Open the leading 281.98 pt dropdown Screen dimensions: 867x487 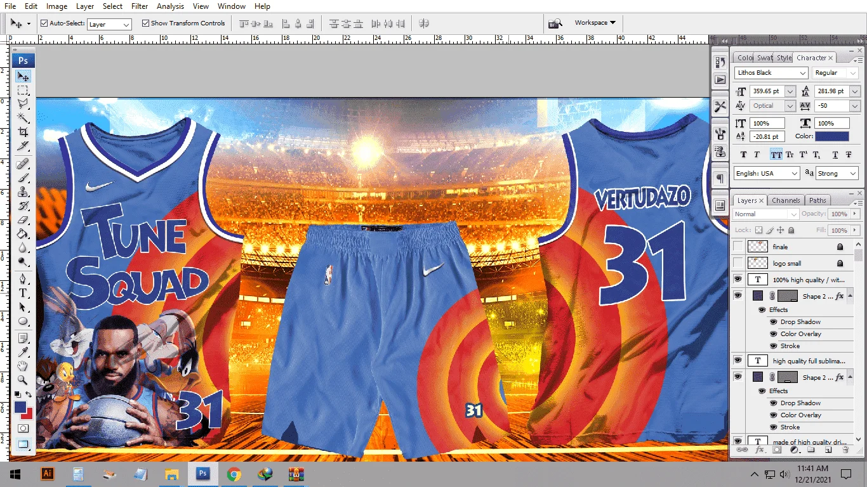[855, 91]
